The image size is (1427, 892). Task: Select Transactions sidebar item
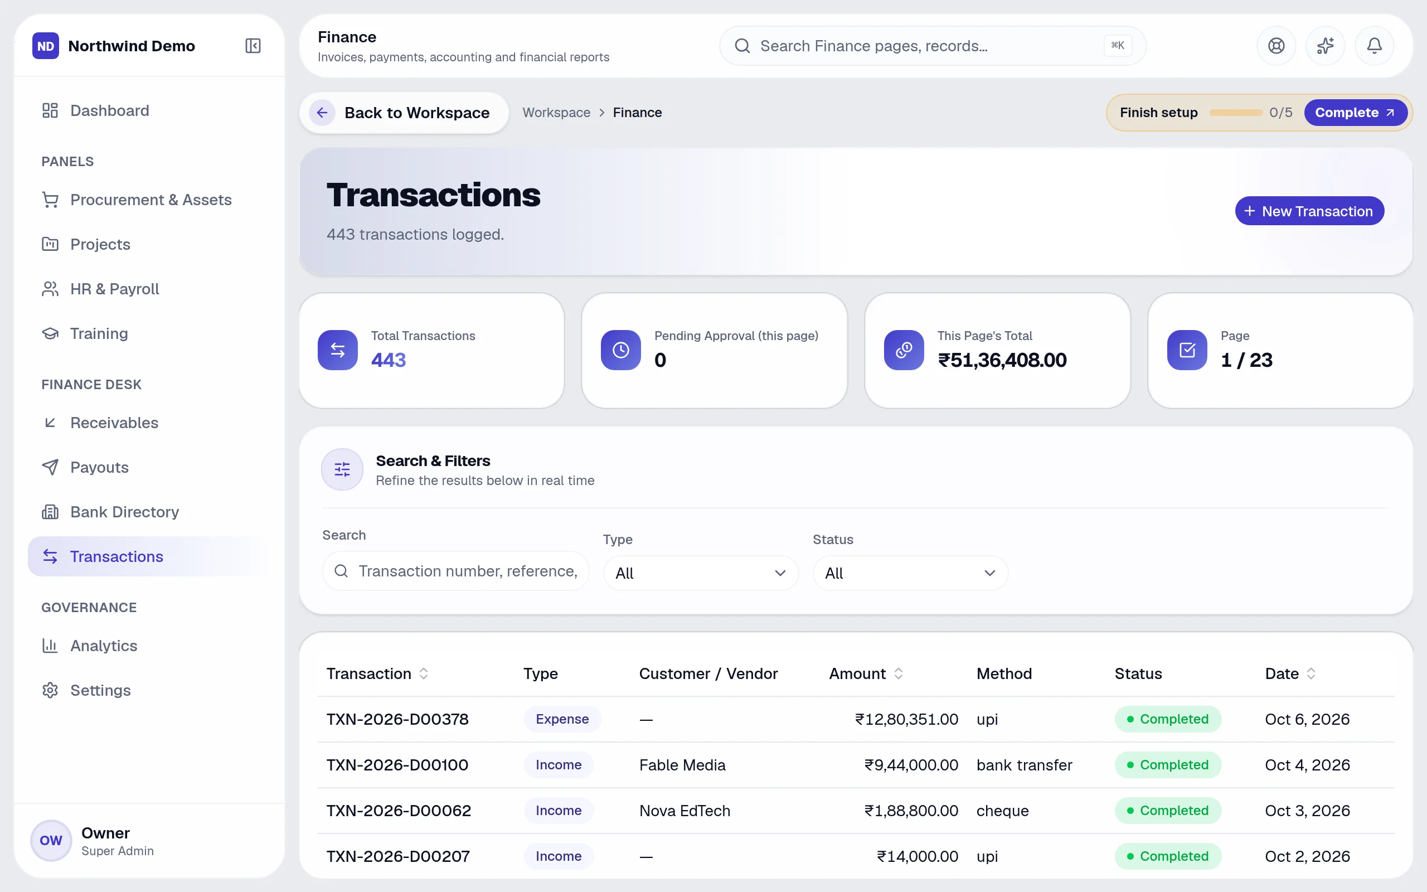pos(149,556)
